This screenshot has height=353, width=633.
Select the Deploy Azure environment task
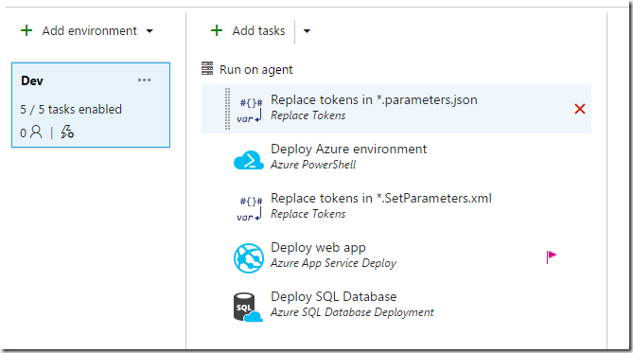pos(349,149)
